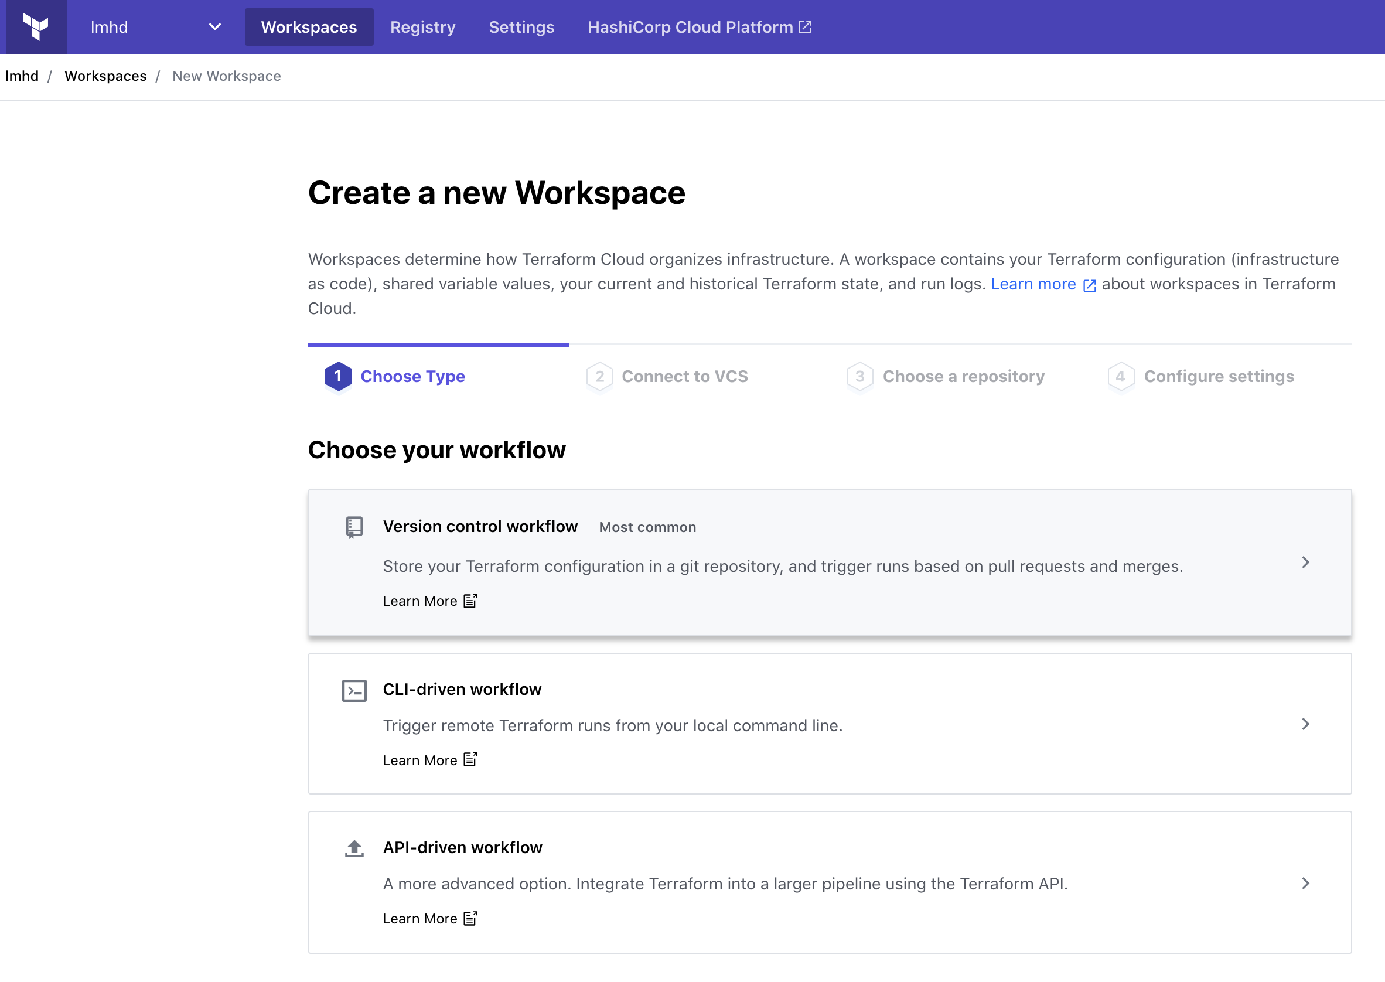Expand API-driven workflow via its right chevron
Screen dimensions: 1385x982
[x=1305, y=883]
